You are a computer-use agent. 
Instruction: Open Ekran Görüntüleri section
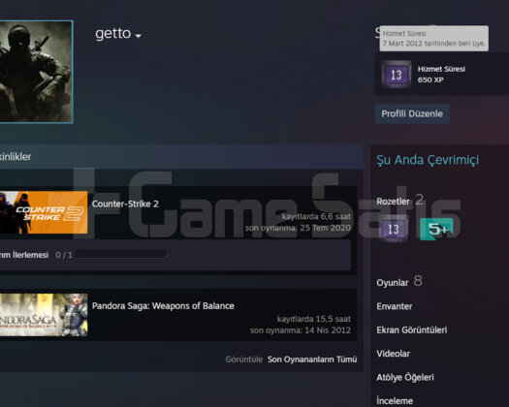point(412,330)
